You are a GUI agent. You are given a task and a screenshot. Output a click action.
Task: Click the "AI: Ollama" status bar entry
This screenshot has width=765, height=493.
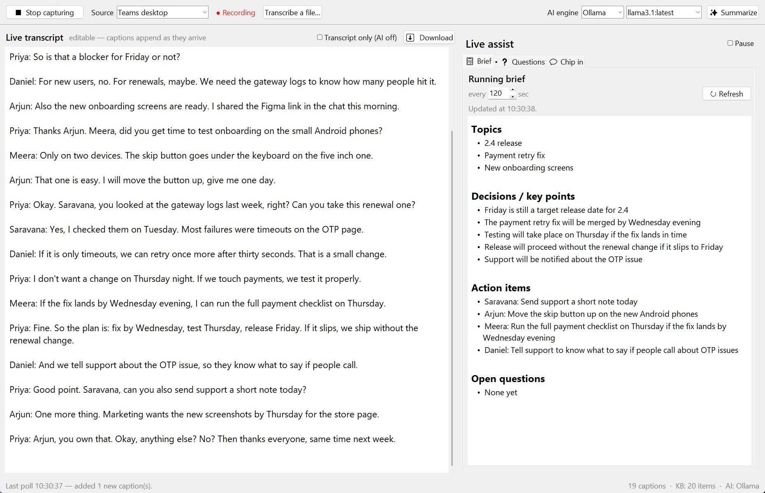coord(742,486)
